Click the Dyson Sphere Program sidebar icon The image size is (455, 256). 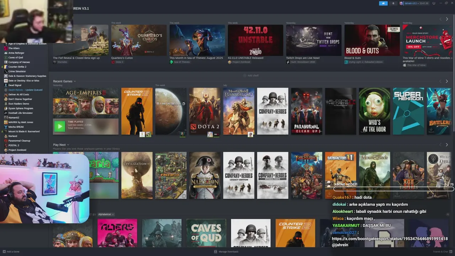point(6,108)
